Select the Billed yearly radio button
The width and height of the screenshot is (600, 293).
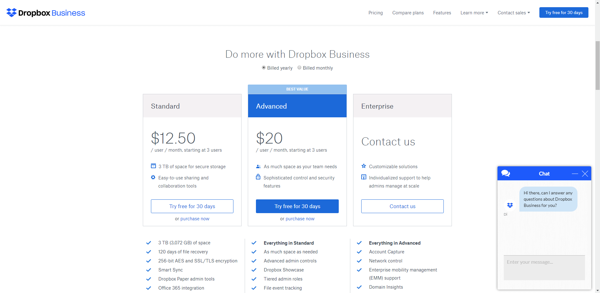[x=264, y=67]
